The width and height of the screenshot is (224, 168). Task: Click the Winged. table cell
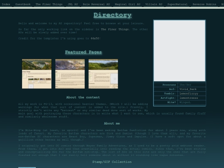[x=192, y=102]
